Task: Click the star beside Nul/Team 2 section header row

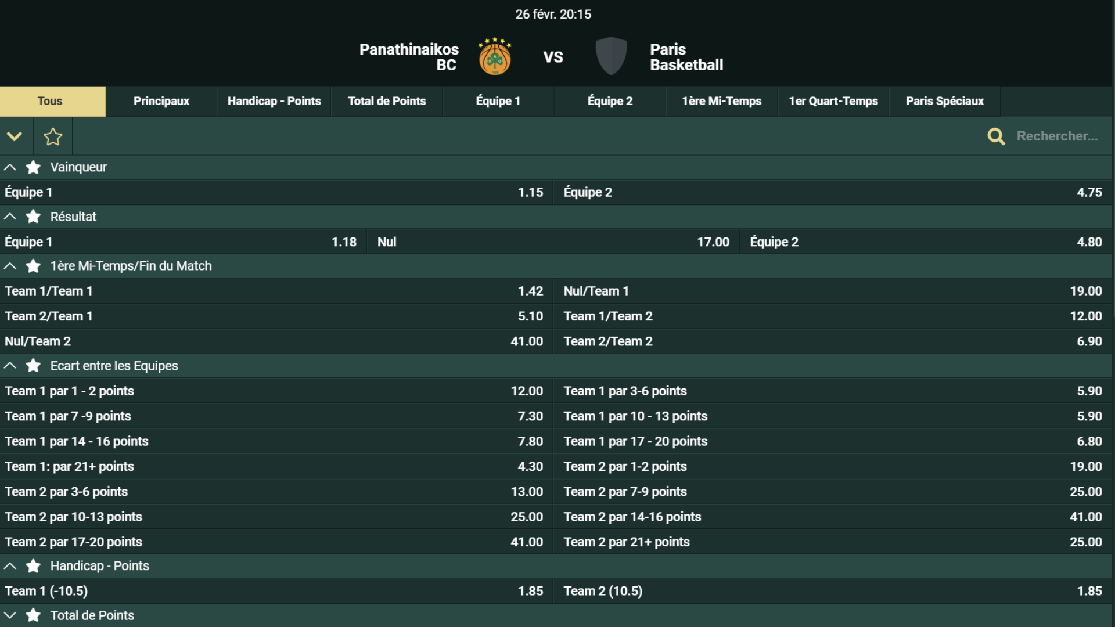Action: (x=33, y=266)
